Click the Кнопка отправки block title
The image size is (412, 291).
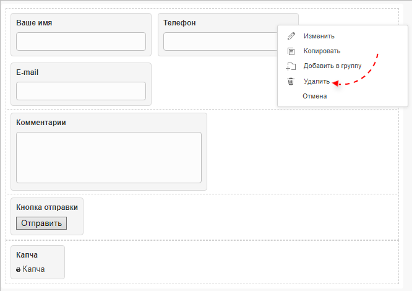(x=47, y=207)
